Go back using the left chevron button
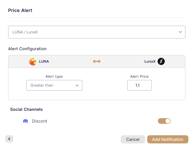This screenshot has height=148, width=193. (9, 139)
